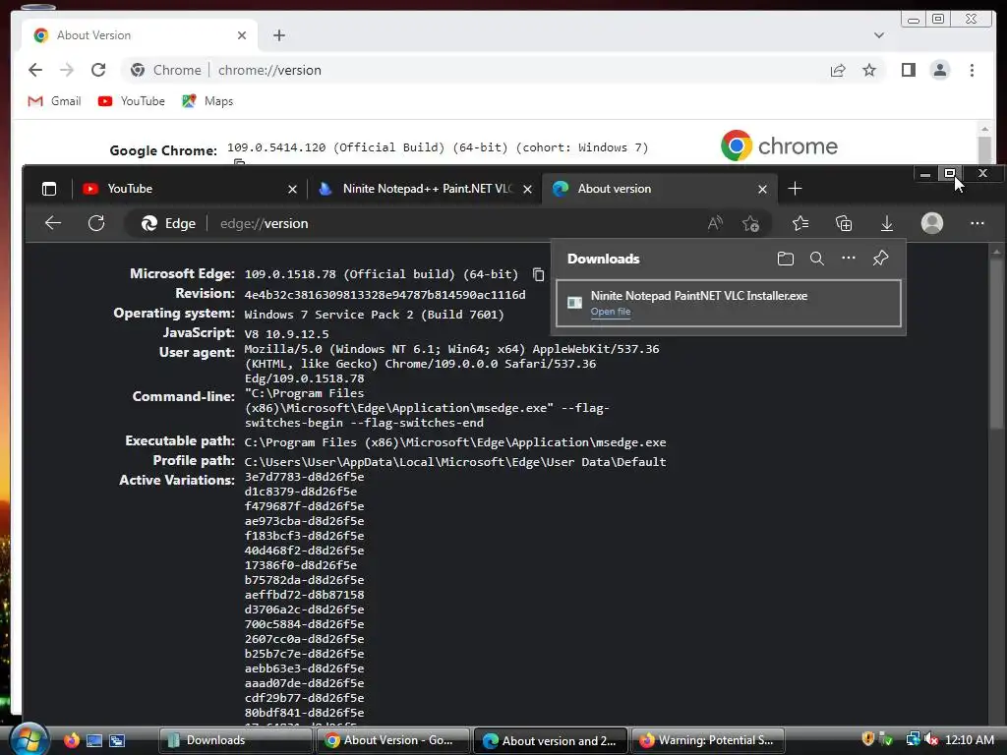Viewport: 1007px width, 755px height.
Task: Click the muted volume tray icon
Action: (x=931, y=739)
